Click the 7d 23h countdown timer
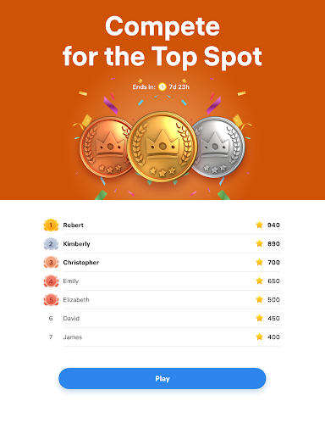325x434 pixels. coord(179,87)
